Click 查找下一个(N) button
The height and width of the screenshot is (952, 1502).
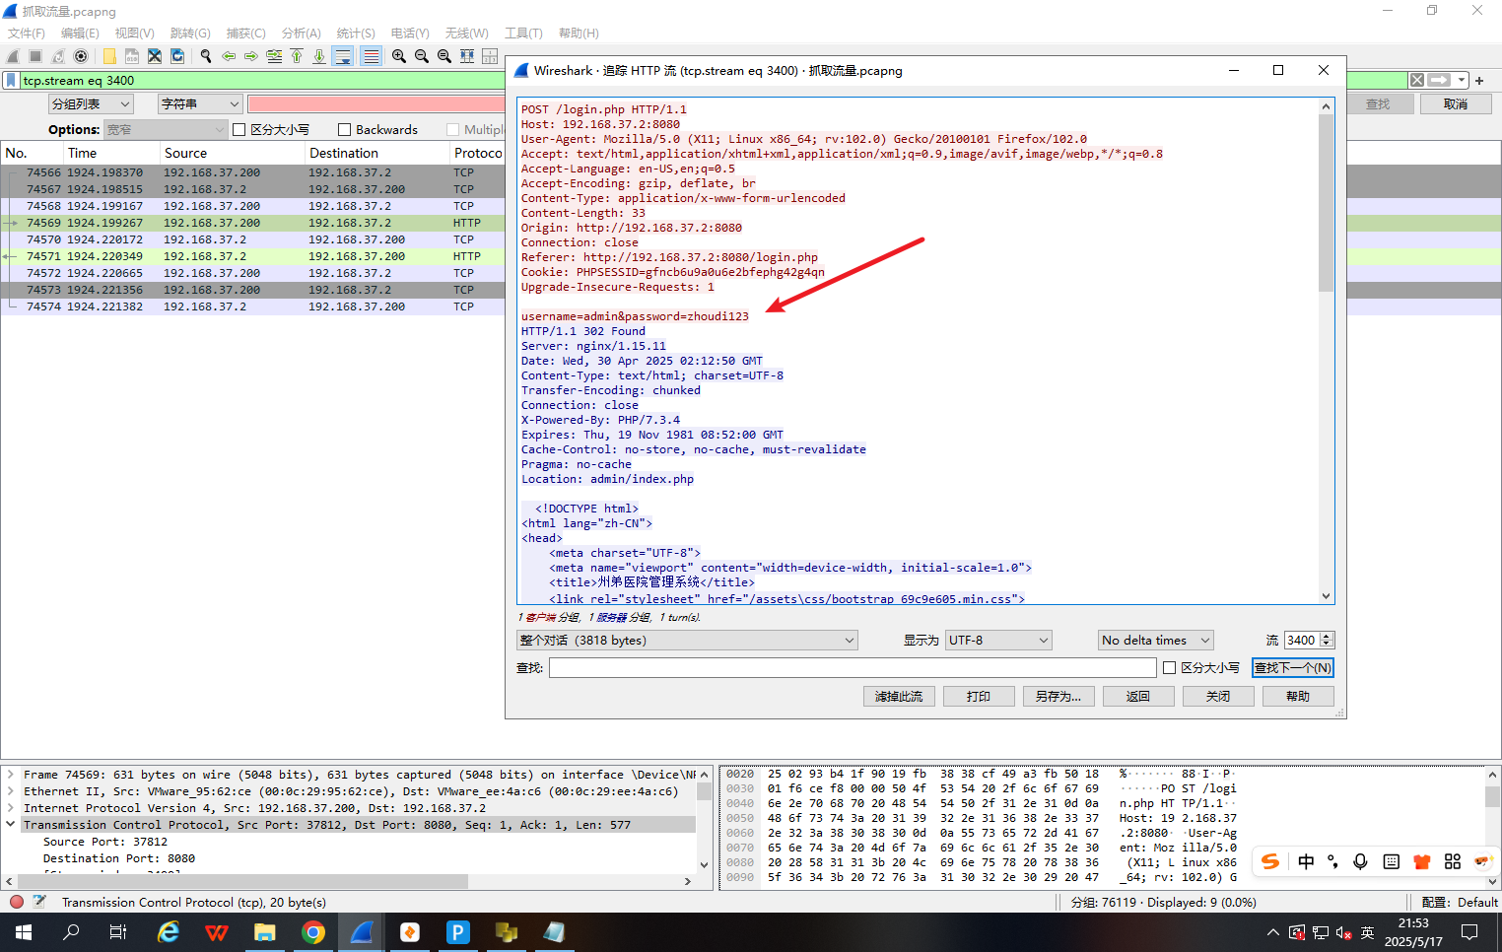pos(1293,668)
